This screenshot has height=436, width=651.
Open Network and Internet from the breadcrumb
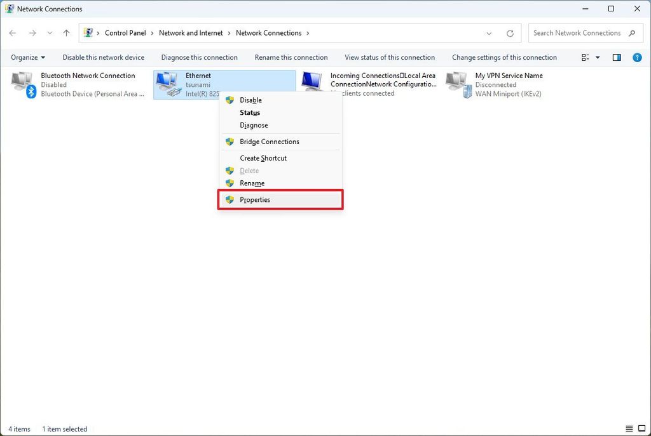(192, 32)
